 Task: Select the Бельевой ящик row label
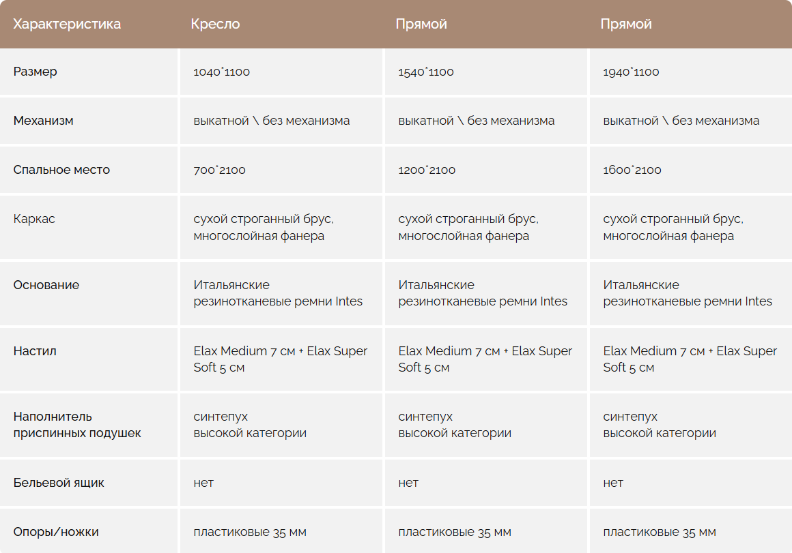(x=59, y=483)
